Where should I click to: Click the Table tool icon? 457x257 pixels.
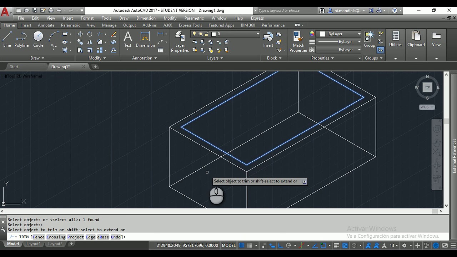pos(160,50)
